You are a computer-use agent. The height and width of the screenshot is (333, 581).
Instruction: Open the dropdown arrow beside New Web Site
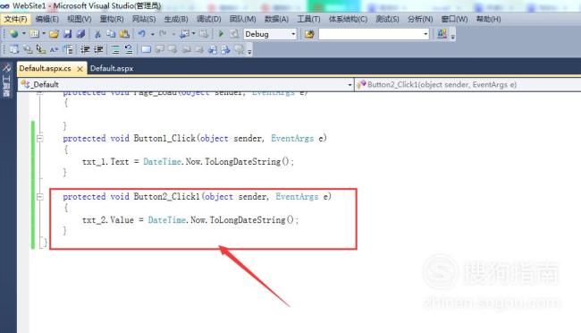click(x=24, y=34)
